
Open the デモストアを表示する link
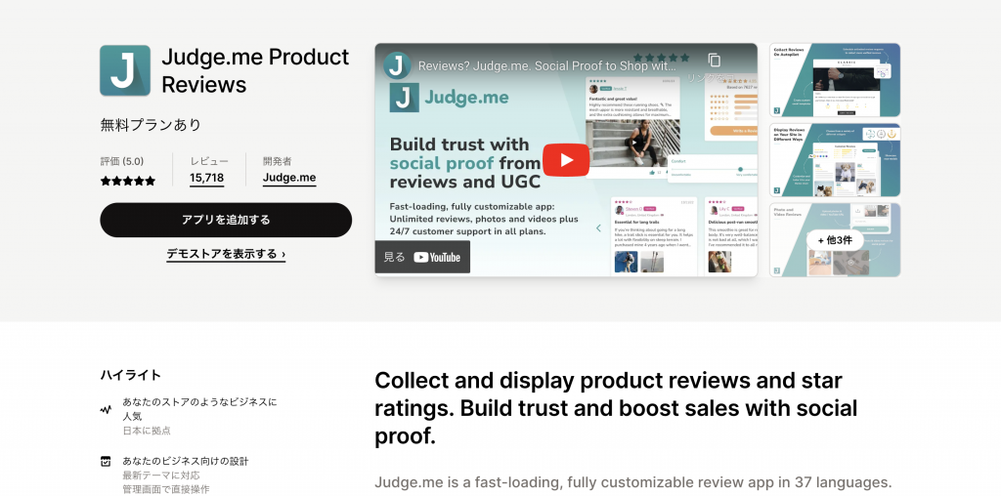coord(226,254)
